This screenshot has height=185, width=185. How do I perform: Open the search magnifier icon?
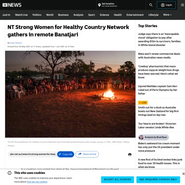(x=151, y=5)
